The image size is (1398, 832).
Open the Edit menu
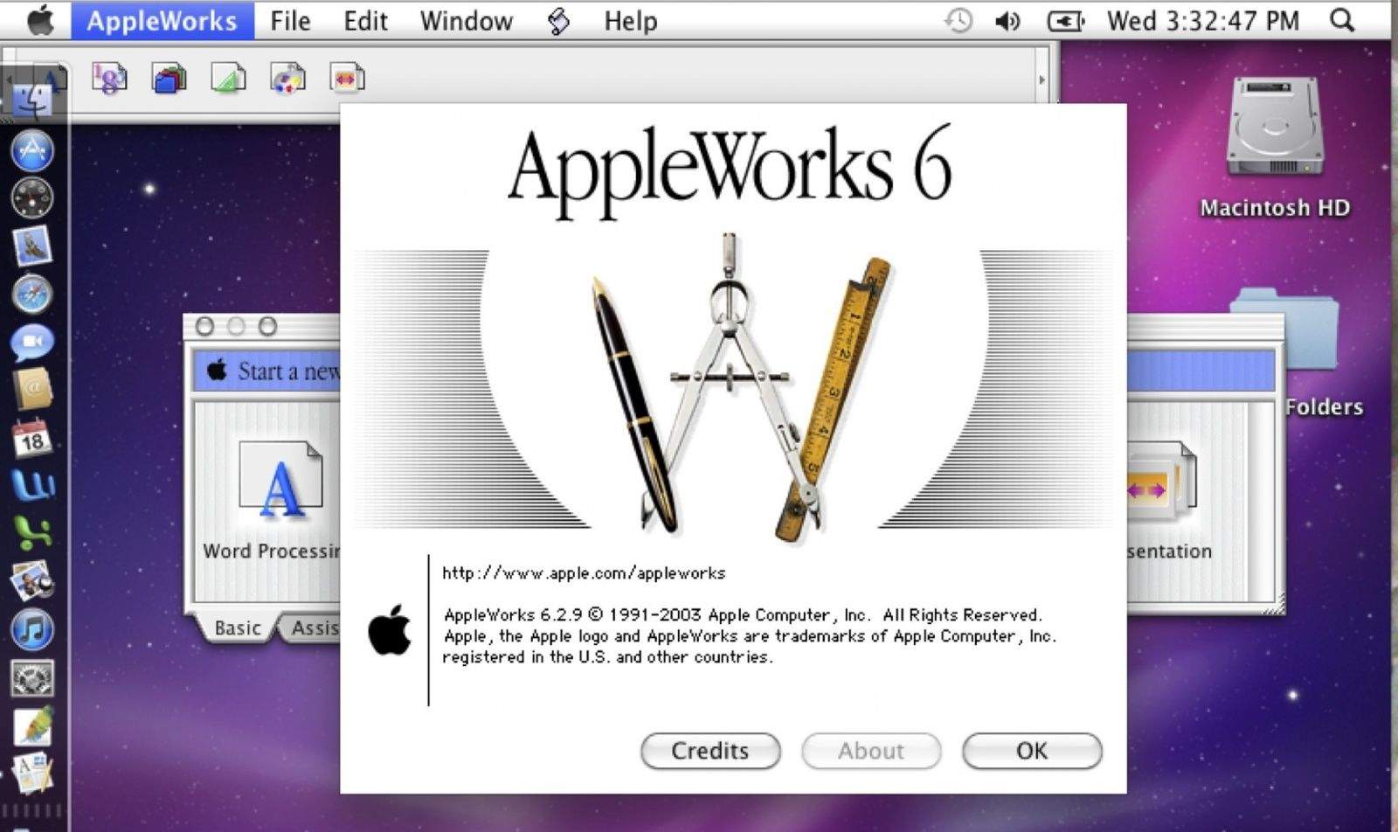point(365,20)
